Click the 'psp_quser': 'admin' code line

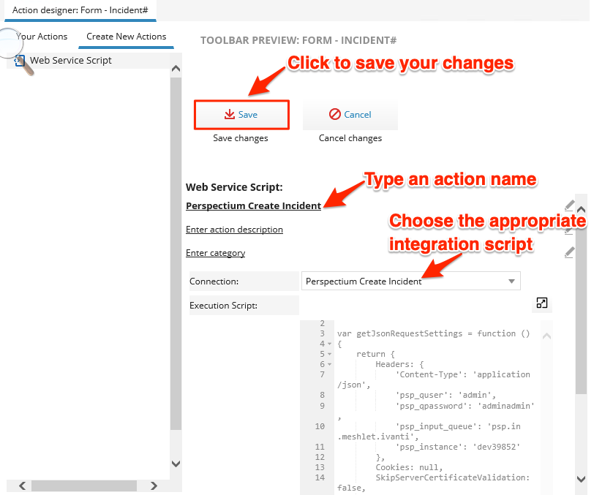tap(446, 395)
